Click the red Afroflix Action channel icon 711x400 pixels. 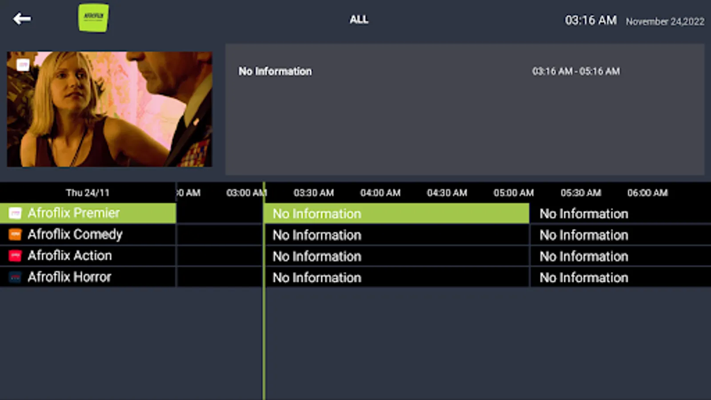tap(15, 256)
